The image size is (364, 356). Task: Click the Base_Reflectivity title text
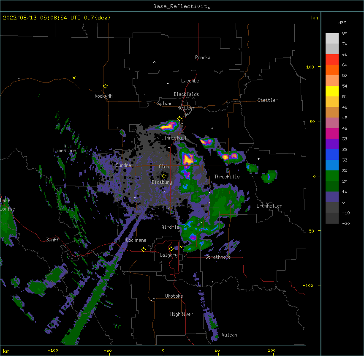click(182, 6)
